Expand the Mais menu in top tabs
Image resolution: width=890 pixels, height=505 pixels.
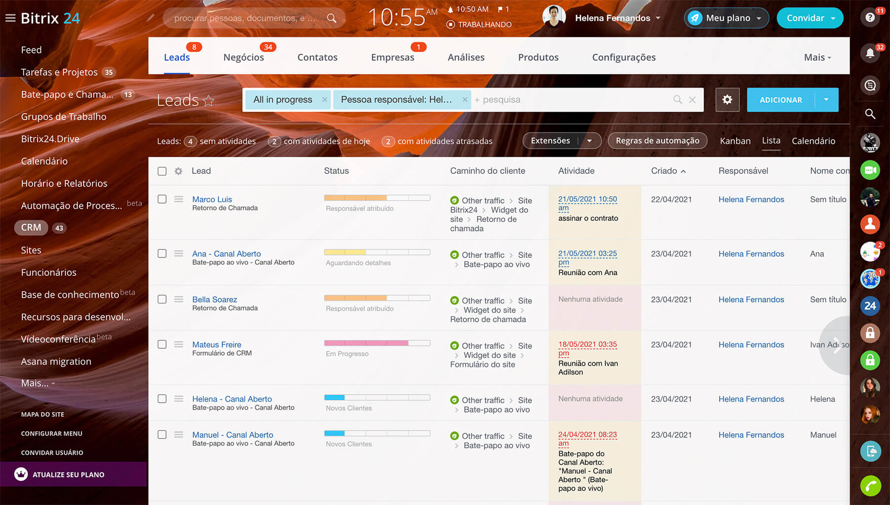[817, 57]
